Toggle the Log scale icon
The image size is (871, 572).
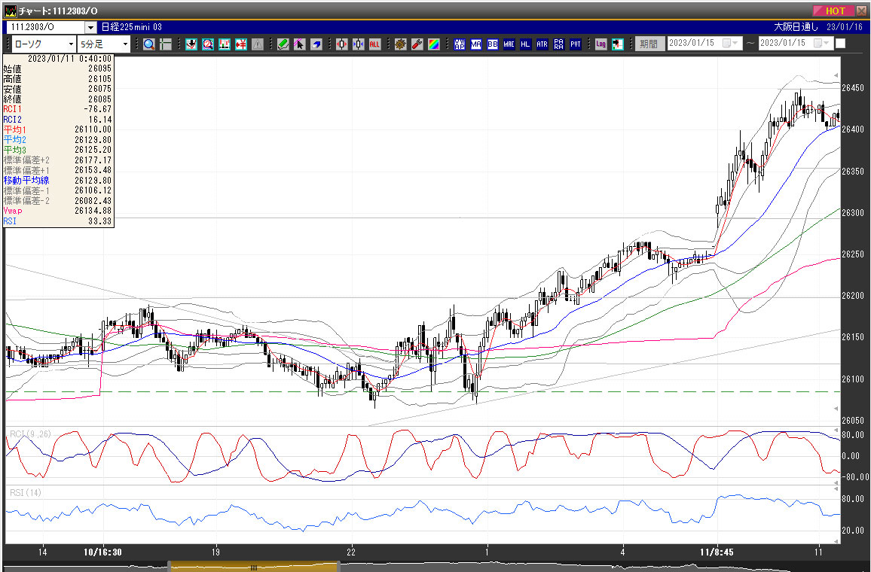(601, 44)
